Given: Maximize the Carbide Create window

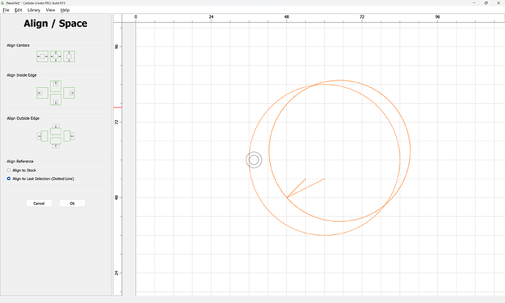Looking at the screenshot, I should click(x=486, y=3).
